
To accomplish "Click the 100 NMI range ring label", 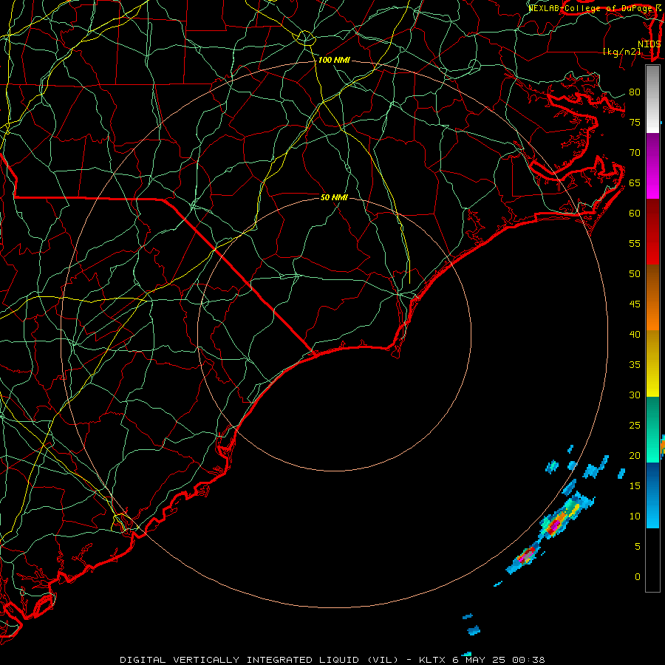I will tap(334, 61).
